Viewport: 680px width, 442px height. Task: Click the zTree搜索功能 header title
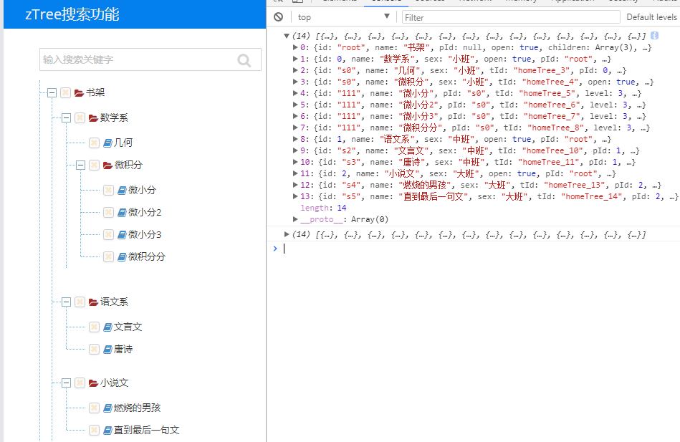(x=72, y=14)
